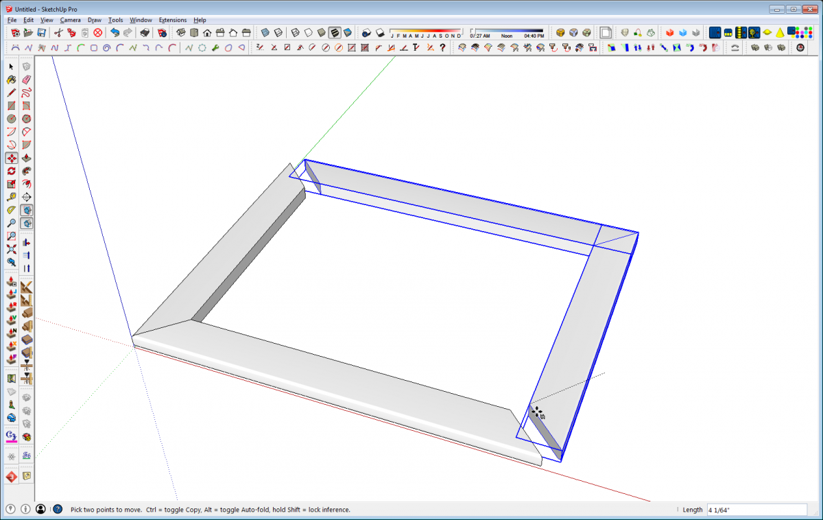Viewport: 823px width, 520px height.
Task: Toggle X-ray face style
Action: pyautogui.click(x=265, y=33)
